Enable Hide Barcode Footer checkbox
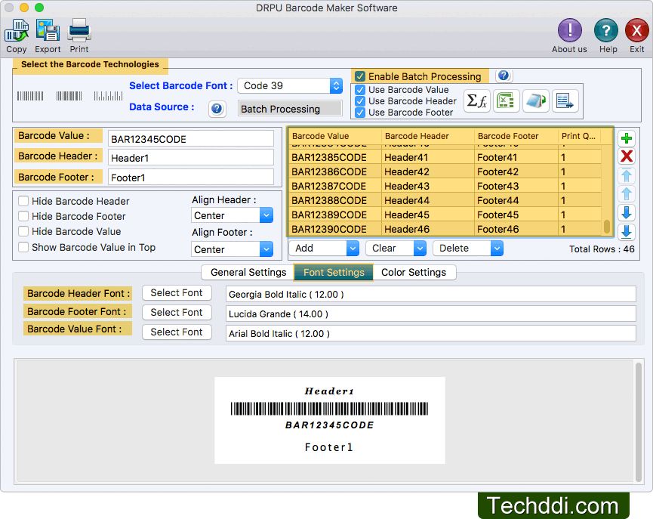The image size is (653, 519). pyautogui.click(x=23, y=216)
